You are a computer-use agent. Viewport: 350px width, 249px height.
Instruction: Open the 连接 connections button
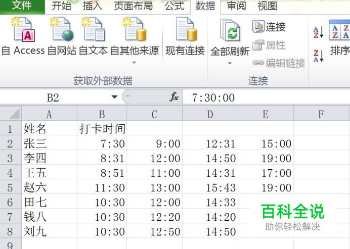pos(269,27)
